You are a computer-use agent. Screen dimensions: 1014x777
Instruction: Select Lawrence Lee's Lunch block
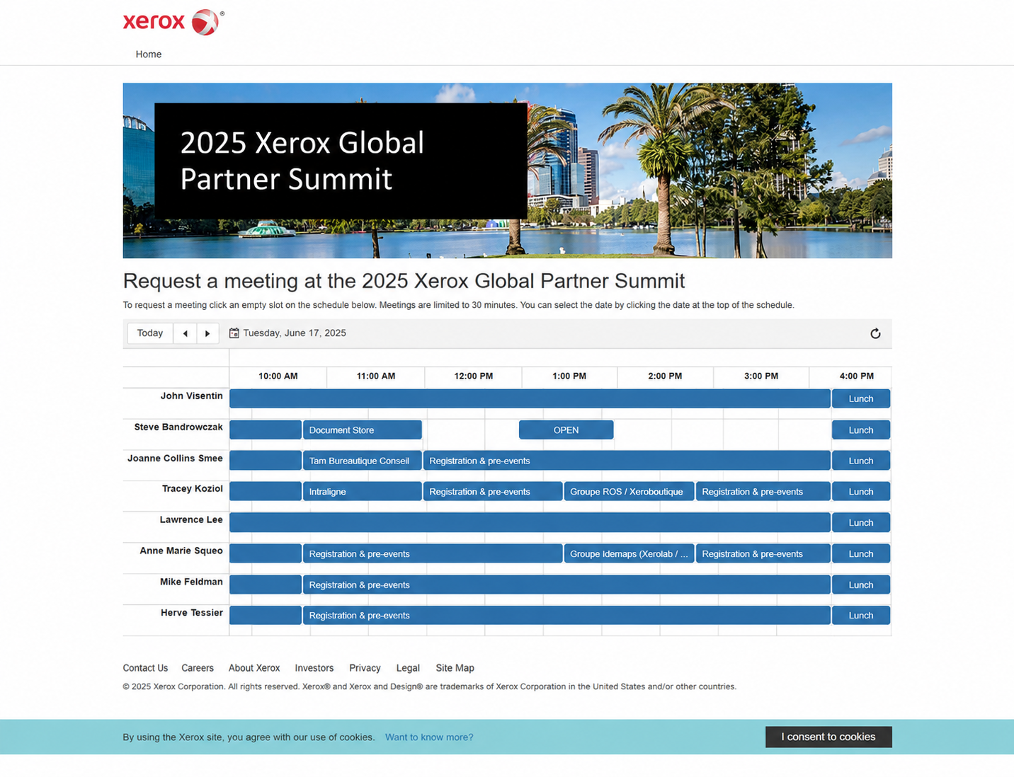861,523
